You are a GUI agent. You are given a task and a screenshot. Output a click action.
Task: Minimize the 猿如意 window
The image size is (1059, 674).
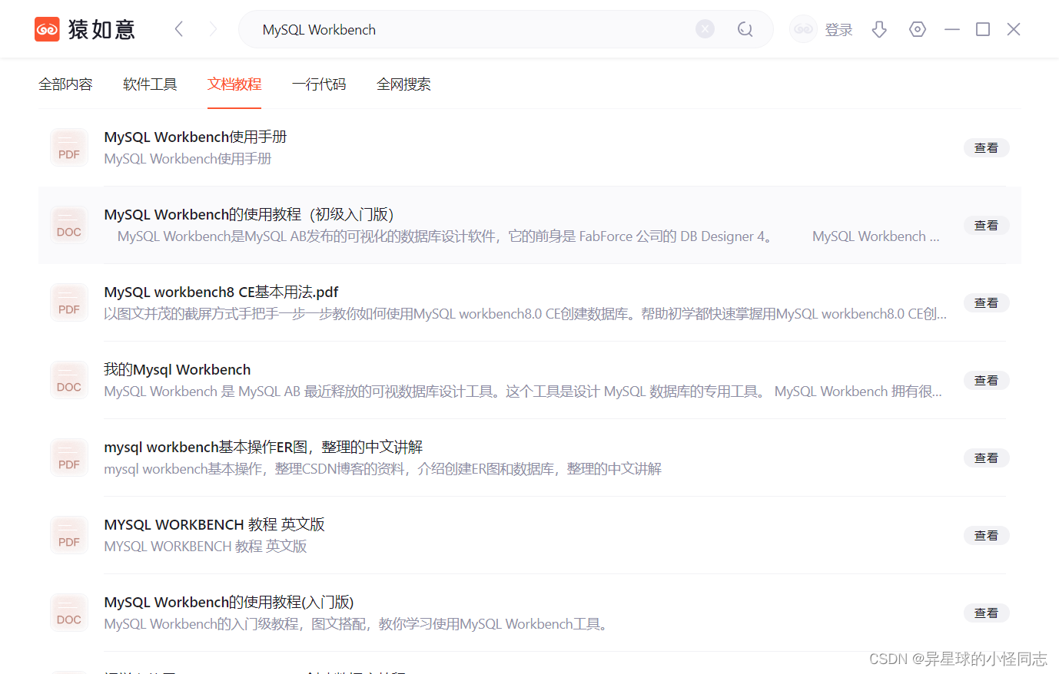952,29
